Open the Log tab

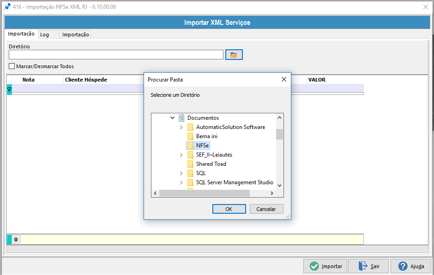point(48,35)
